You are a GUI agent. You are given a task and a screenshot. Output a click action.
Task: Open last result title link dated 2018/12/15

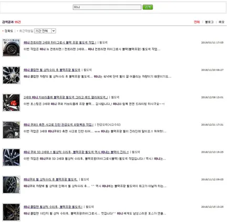tap(53, 207)
